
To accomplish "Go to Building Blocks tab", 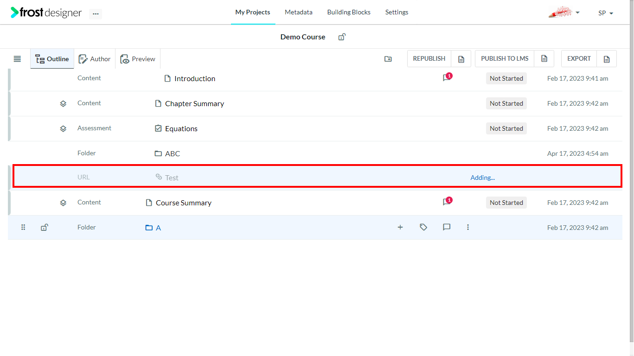I will point(349,12).
